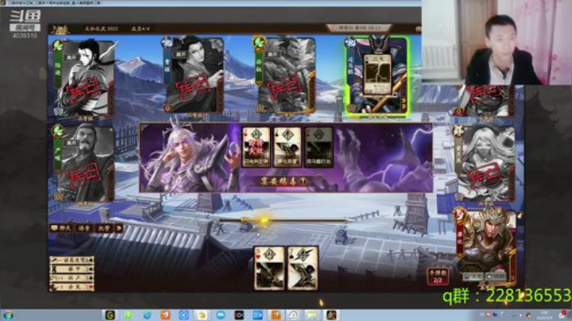572x321 pixels.
Task: Open the Windows Start button
Action: (x=8, y=315)
